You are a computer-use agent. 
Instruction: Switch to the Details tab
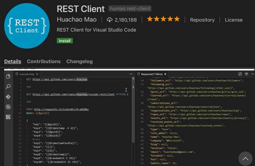click(x=13, y=61)
